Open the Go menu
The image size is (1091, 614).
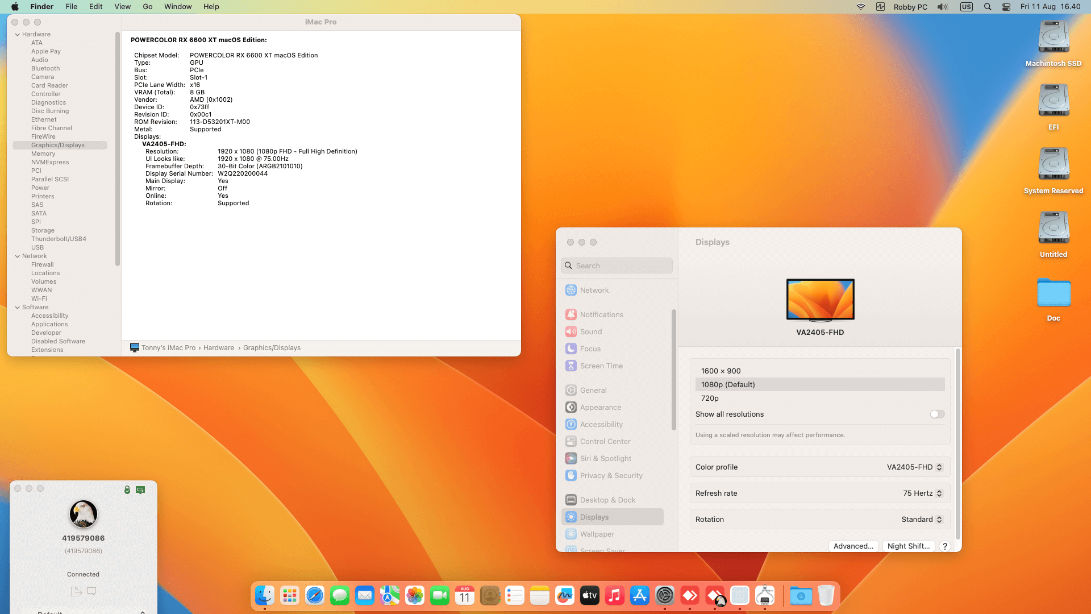pyautogui.click(x=148, y=7)
